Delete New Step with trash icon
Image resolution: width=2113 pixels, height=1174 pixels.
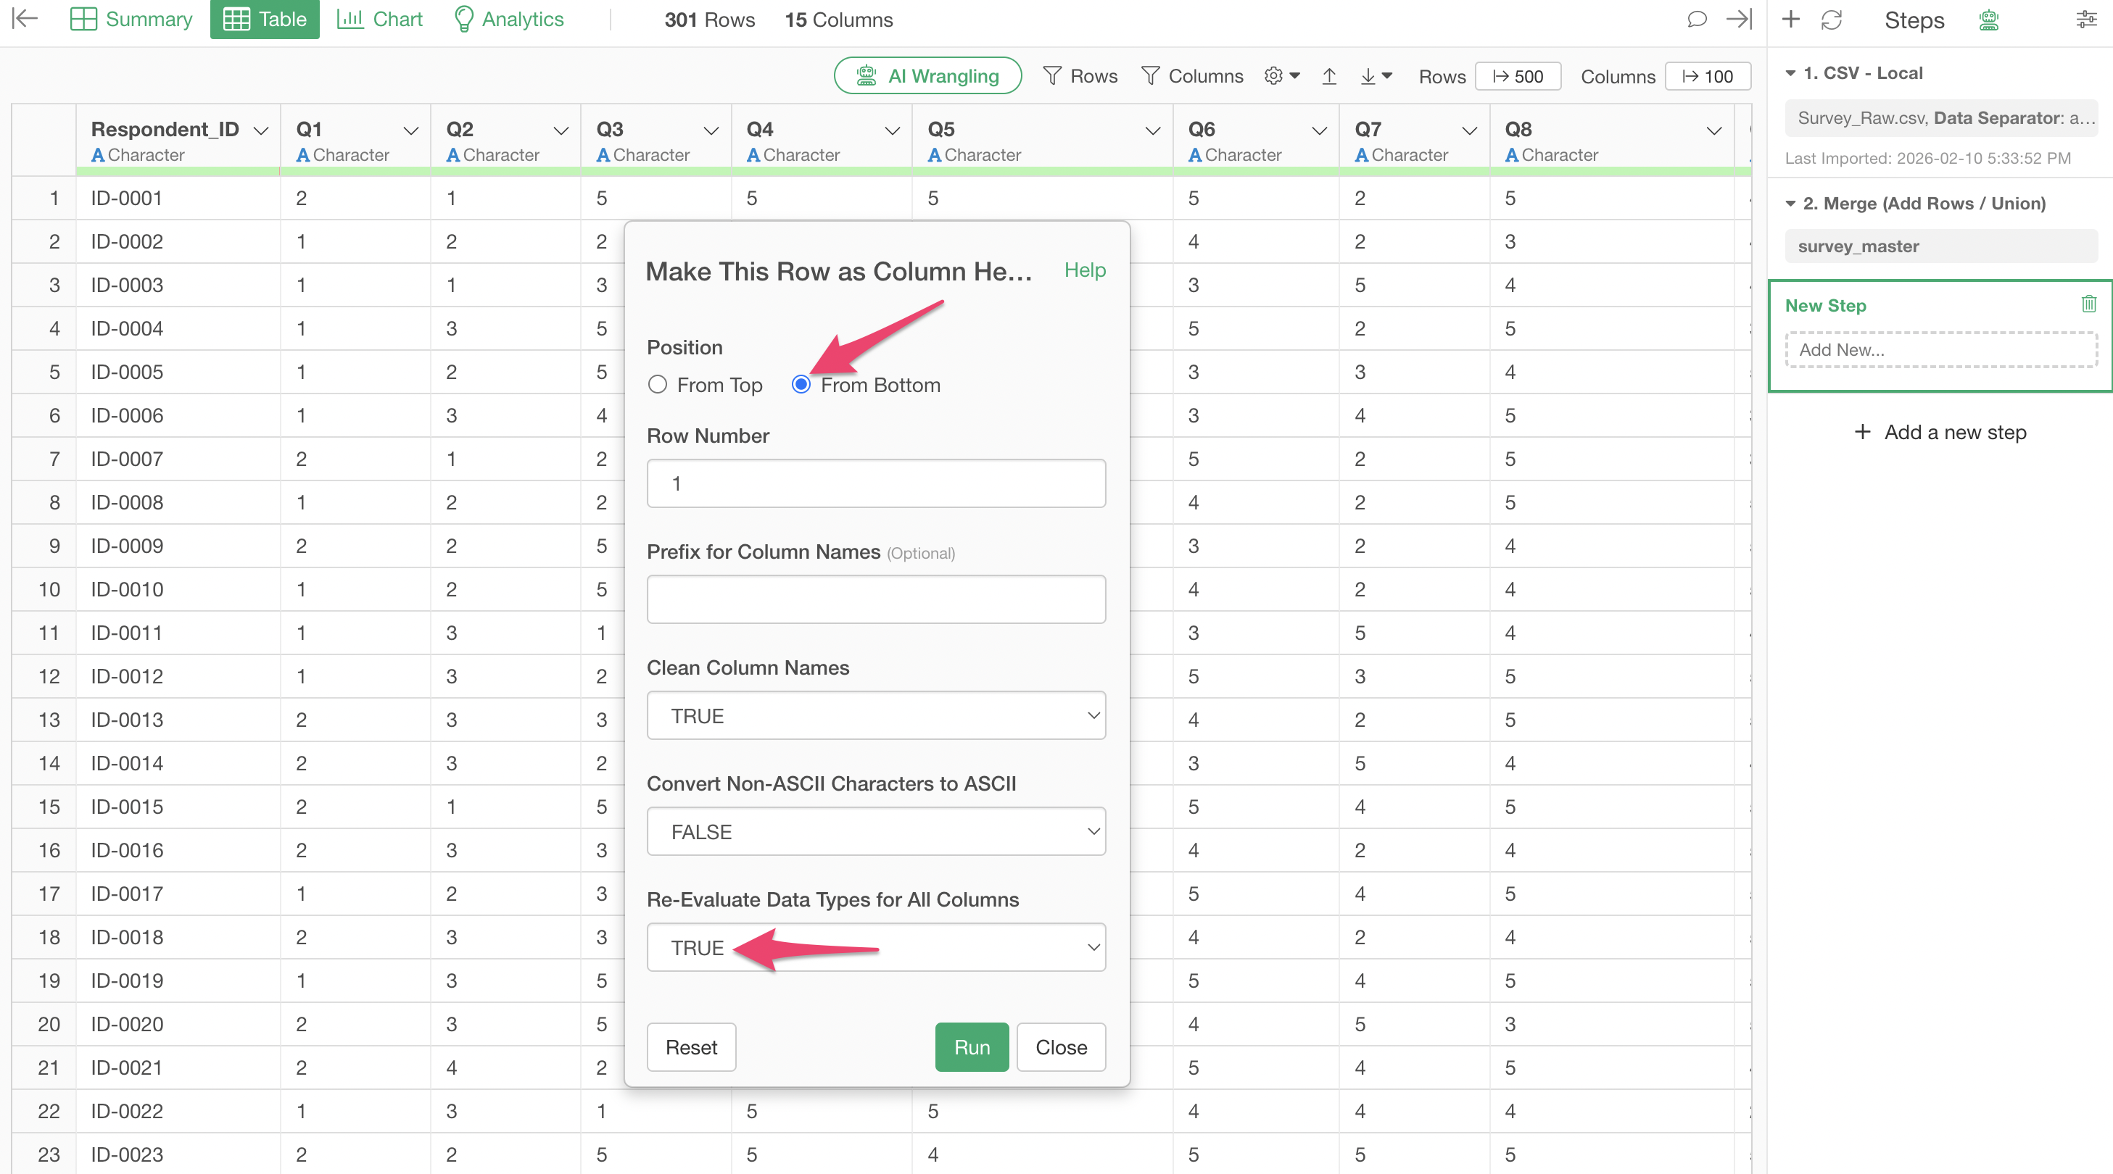[x=2088, y=304]
